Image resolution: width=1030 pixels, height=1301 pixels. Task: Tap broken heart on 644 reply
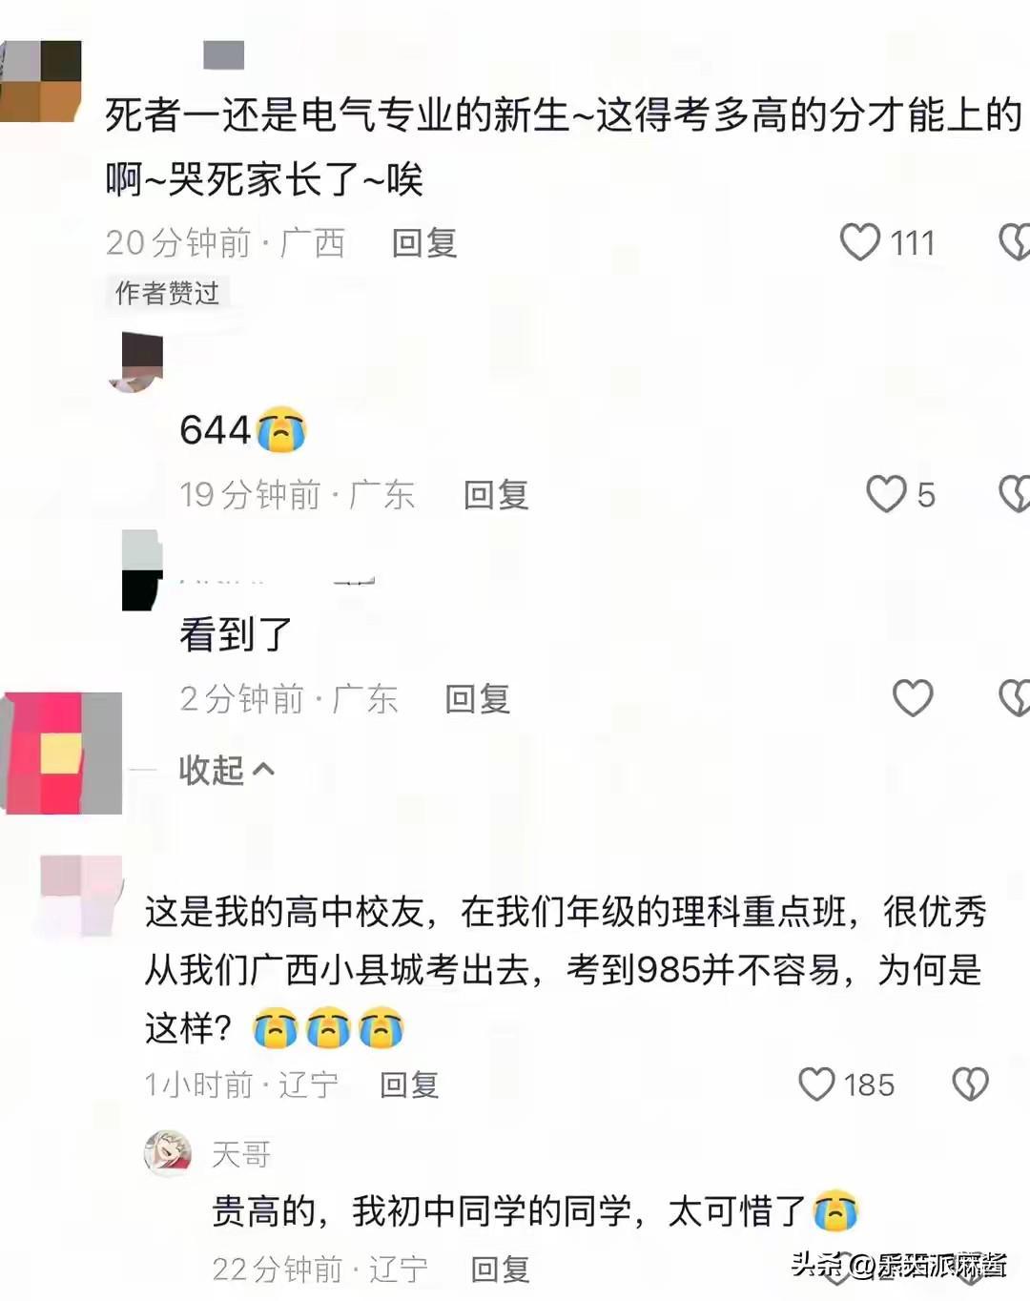pyautogui.click(x=1015, y=494)
